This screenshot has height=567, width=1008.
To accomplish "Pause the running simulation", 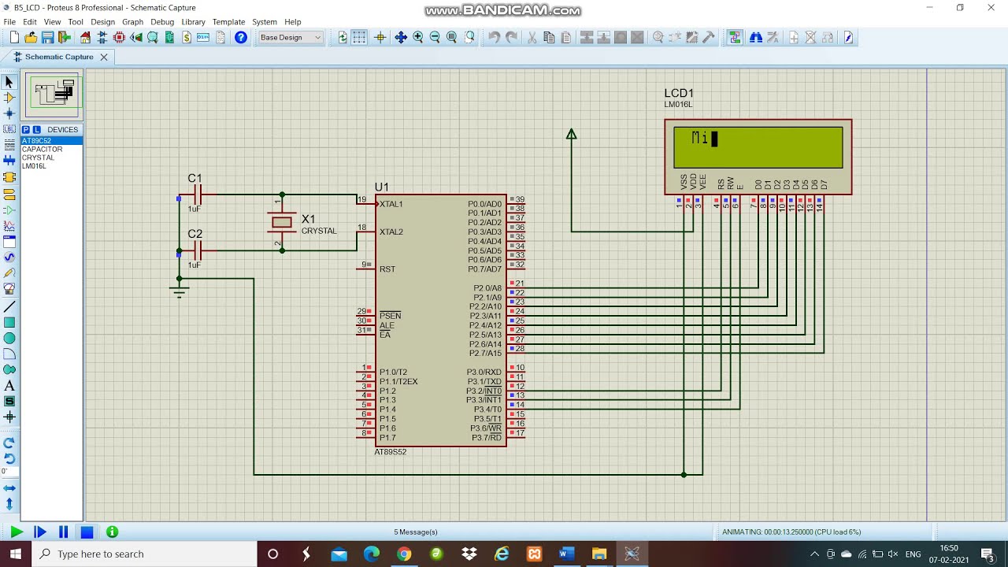I will point(64,532).
